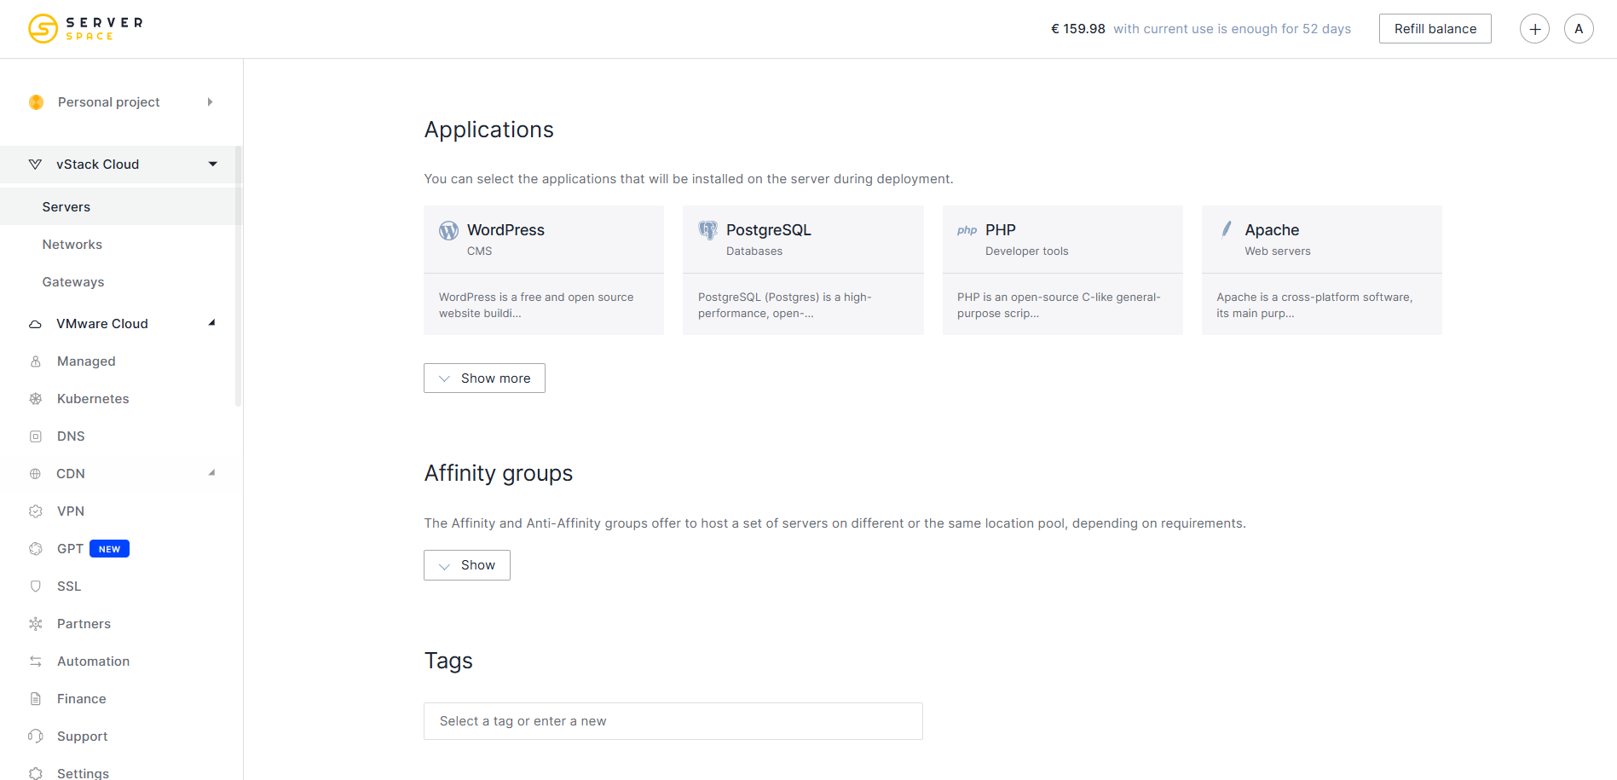Select the PostgreSQL application name

point(769,230)
